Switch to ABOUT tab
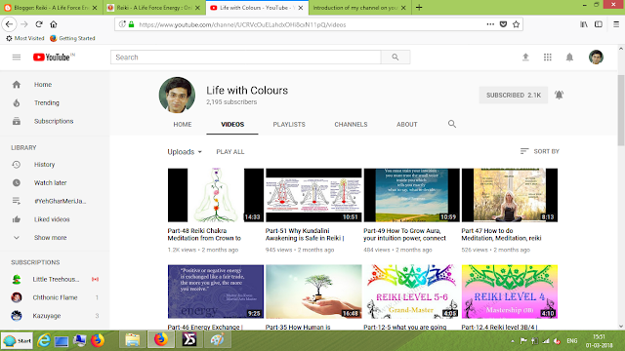 (406, 125)
